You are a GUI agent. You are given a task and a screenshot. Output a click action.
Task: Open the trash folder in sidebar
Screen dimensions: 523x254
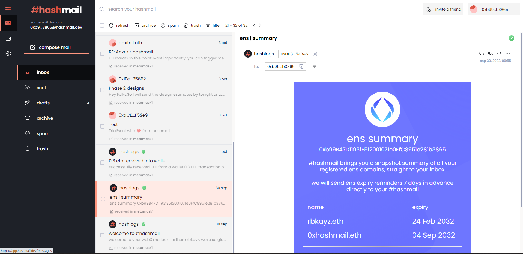[x=56, y=149]
